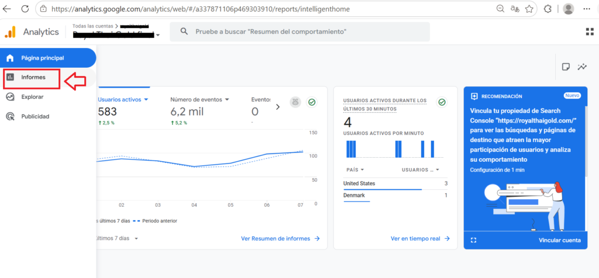599x278 pixels.
Task: Open the últimos 7 días date range dropdown
Action: tap(116, 238)
